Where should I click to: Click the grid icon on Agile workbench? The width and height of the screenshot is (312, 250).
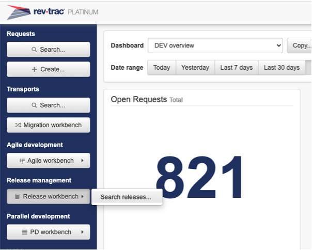(x=22, y=161)
